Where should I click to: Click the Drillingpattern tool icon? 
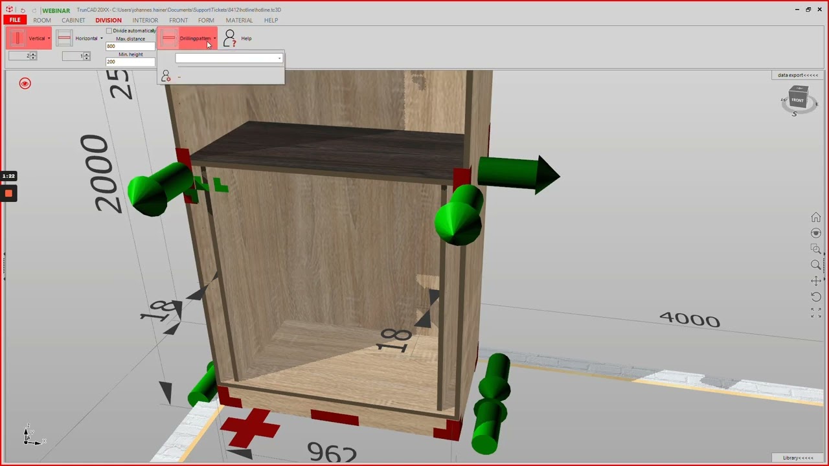click(x=169, y=39)
